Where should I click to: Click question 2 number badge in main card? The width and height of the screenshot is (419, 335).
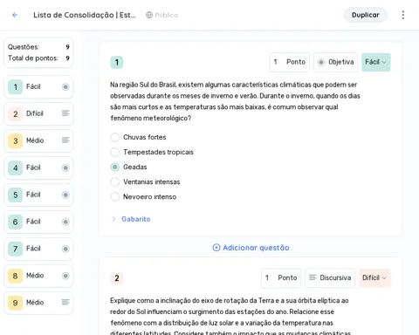[x=117, y=278]
